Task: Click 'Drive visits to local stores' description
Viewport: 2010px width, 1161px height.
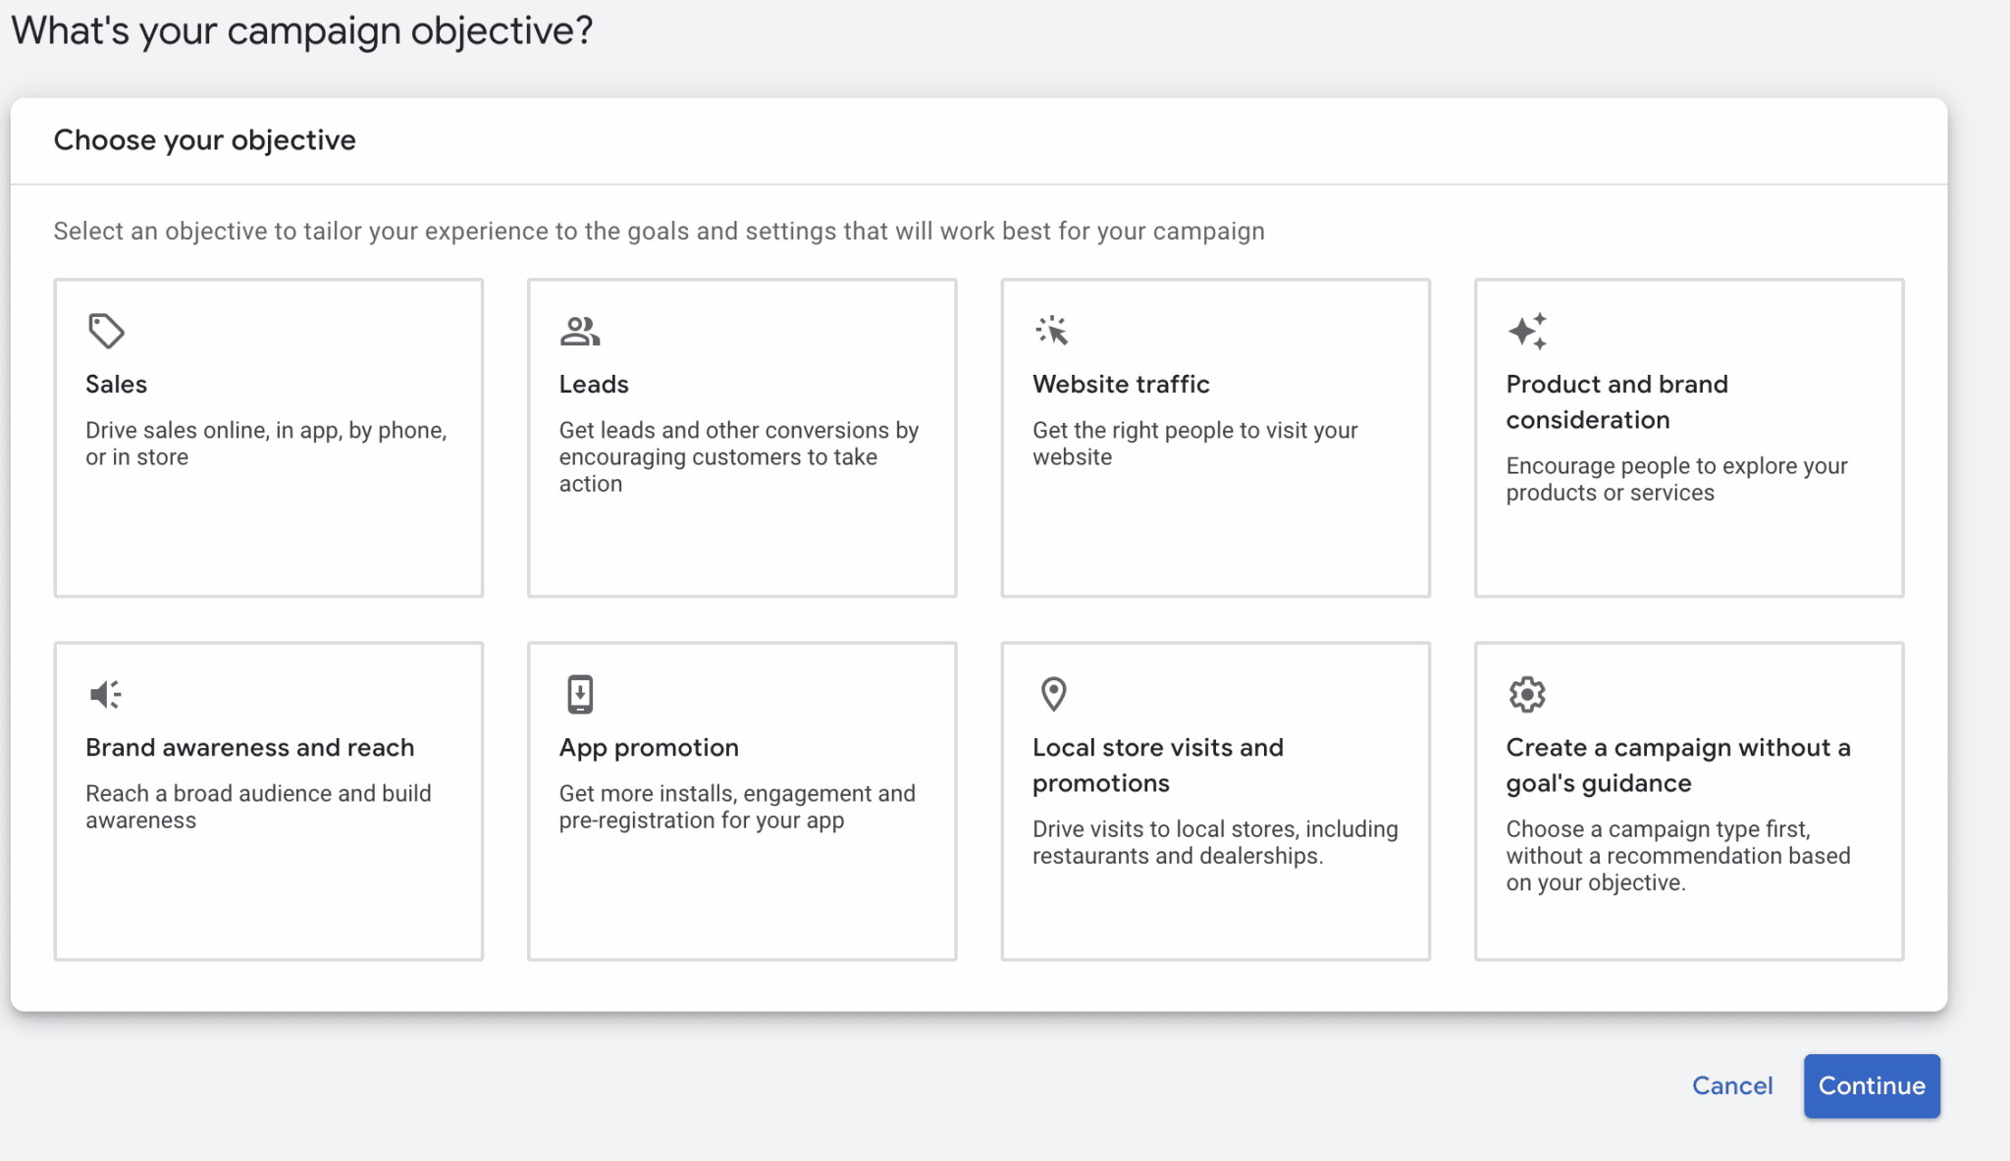Action: pos(1215,842)
